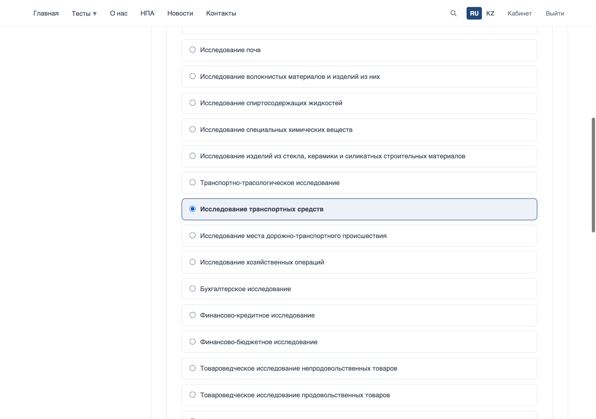Viewport: 596px width, 419px height.
Task: Open the Контакты page
Action: 221,13
